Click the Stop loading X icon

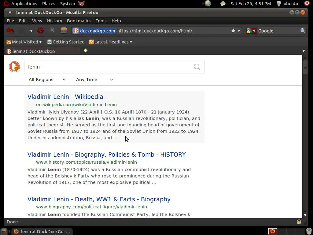[52, 30]
